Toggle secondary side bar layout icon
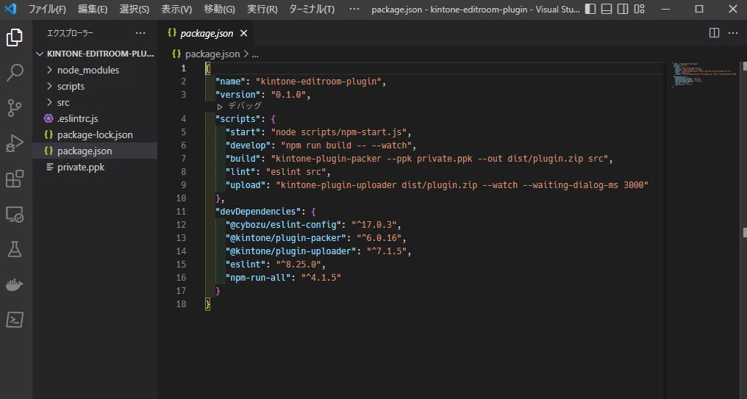 click(x=623, y=9)
